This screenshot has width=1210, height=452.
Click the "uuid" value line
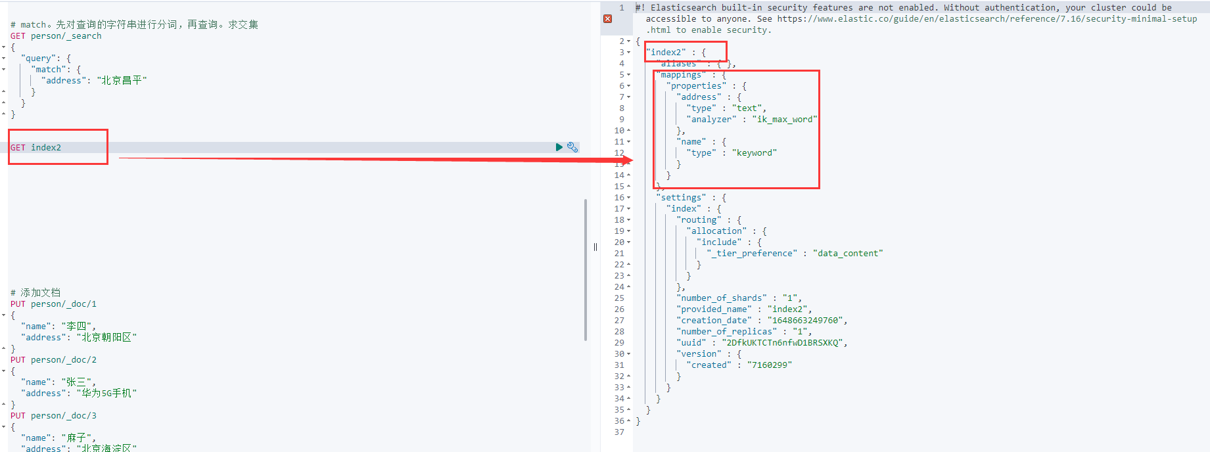(x=762, y=342)
